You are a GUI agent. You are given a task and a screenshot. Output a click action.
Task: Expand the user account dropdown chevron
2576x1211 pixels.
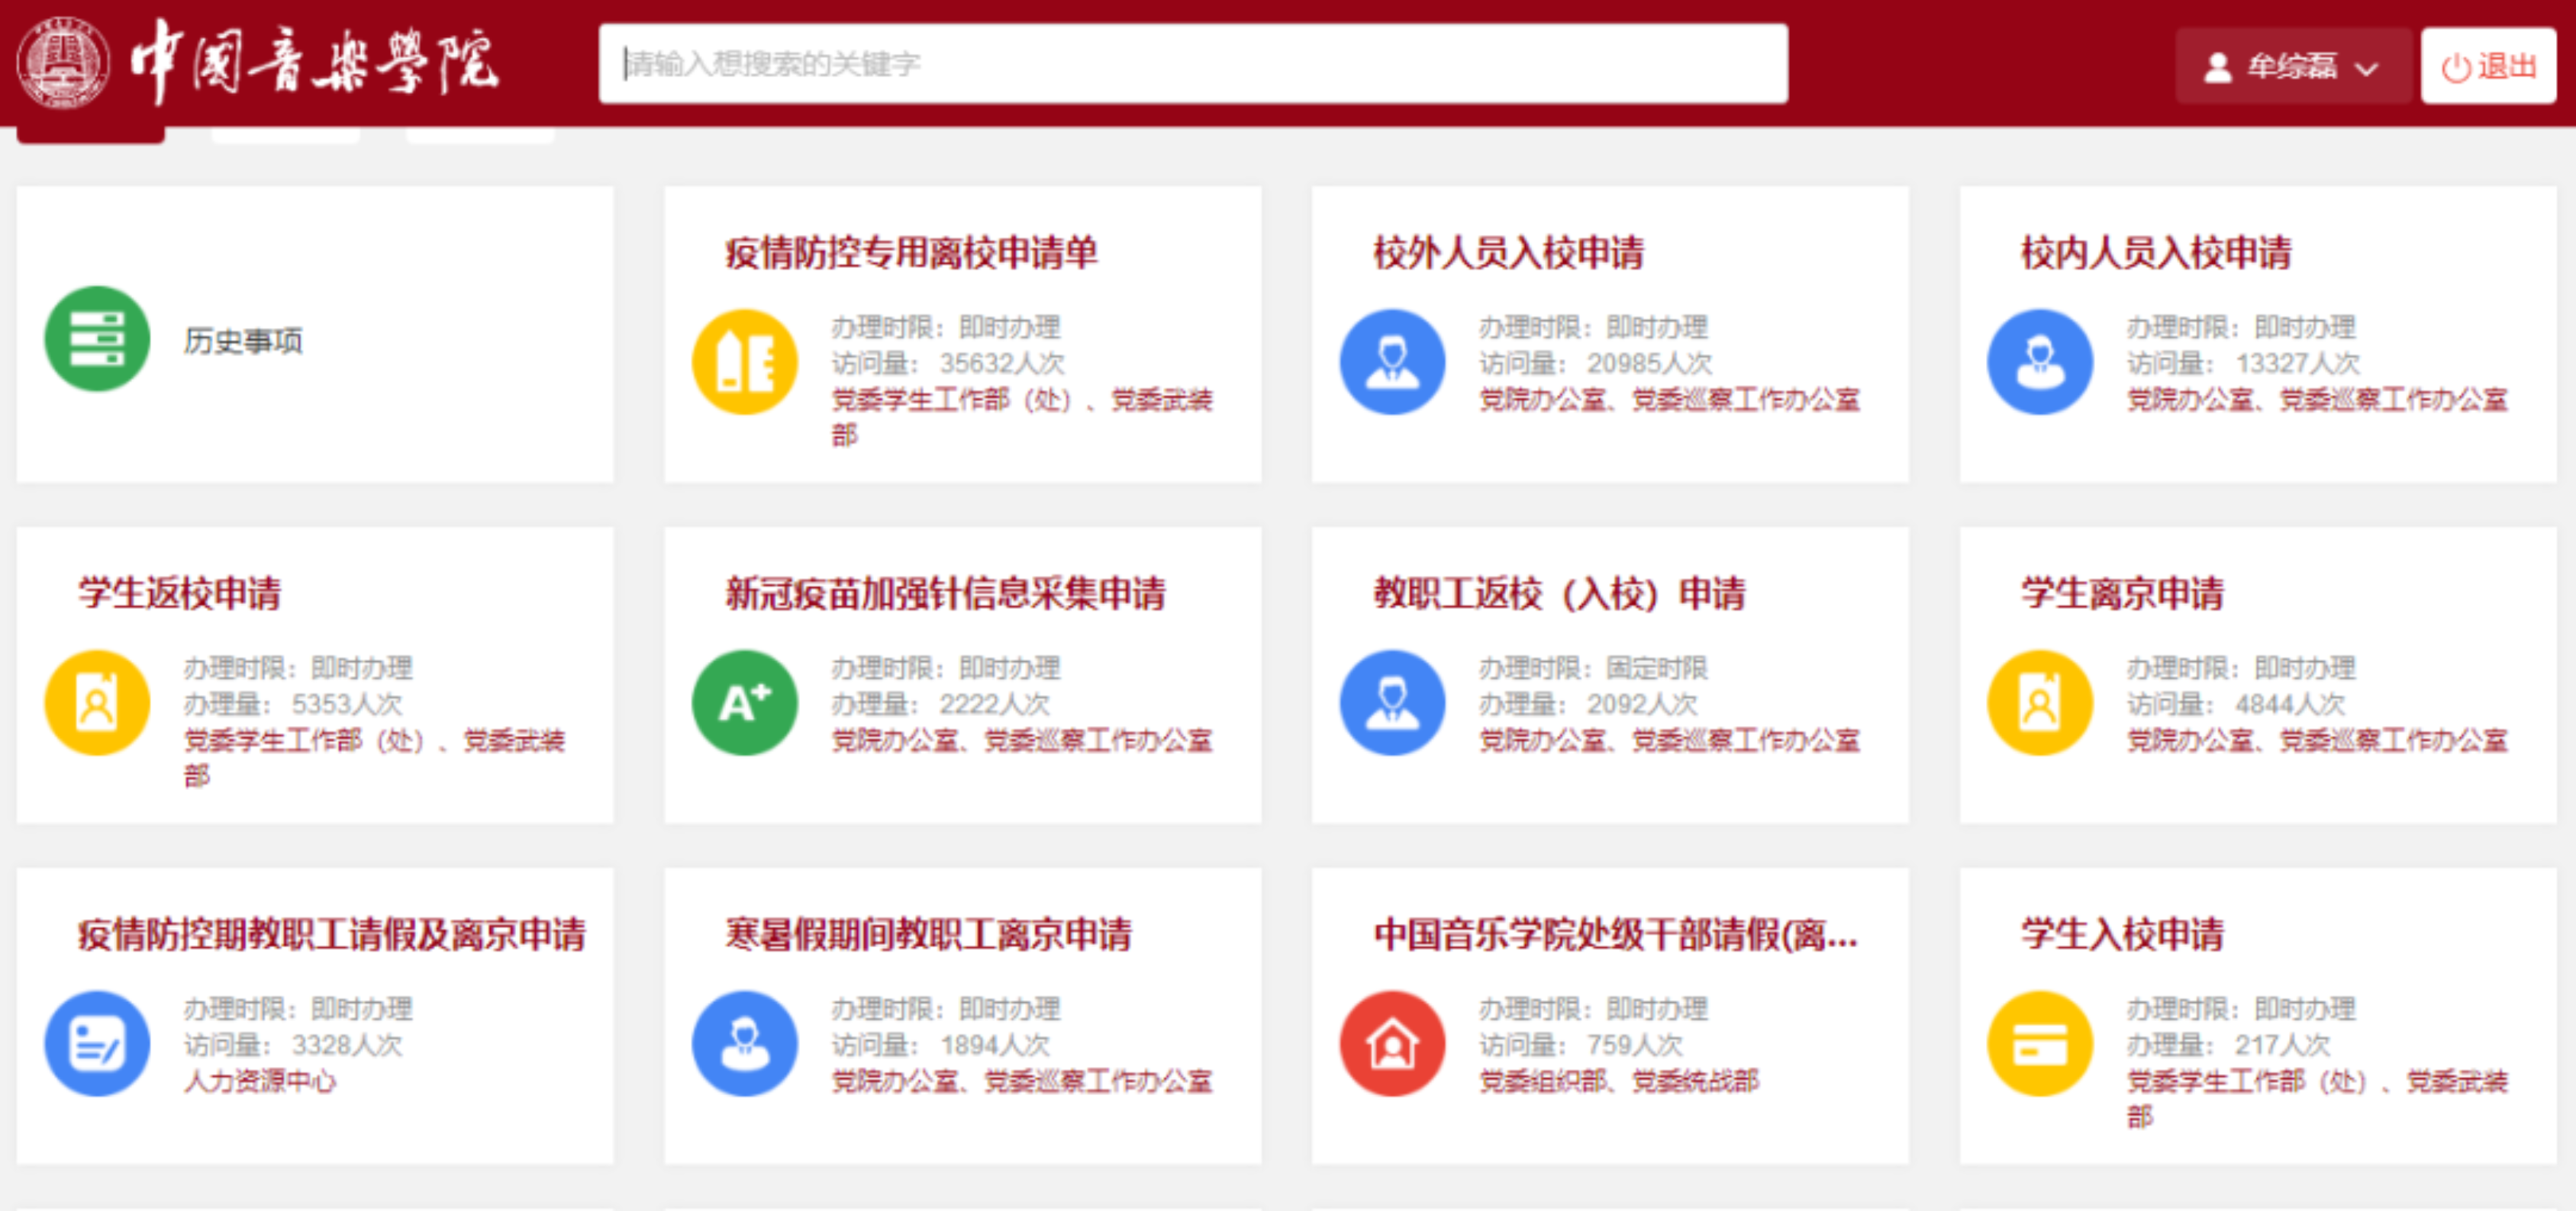(x=2366, y=69)
